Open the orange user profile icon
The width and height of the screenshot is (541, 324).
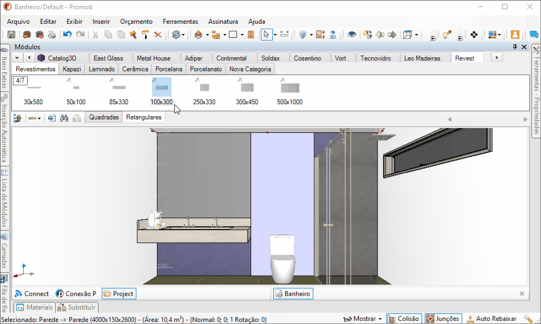point(515,35)
